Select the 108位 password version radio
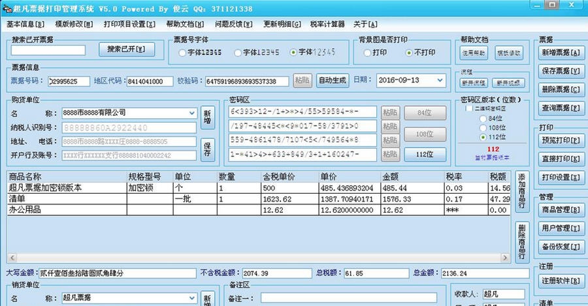Image resolution: width=588 pixels, height=306 pixels. [483, 128]
